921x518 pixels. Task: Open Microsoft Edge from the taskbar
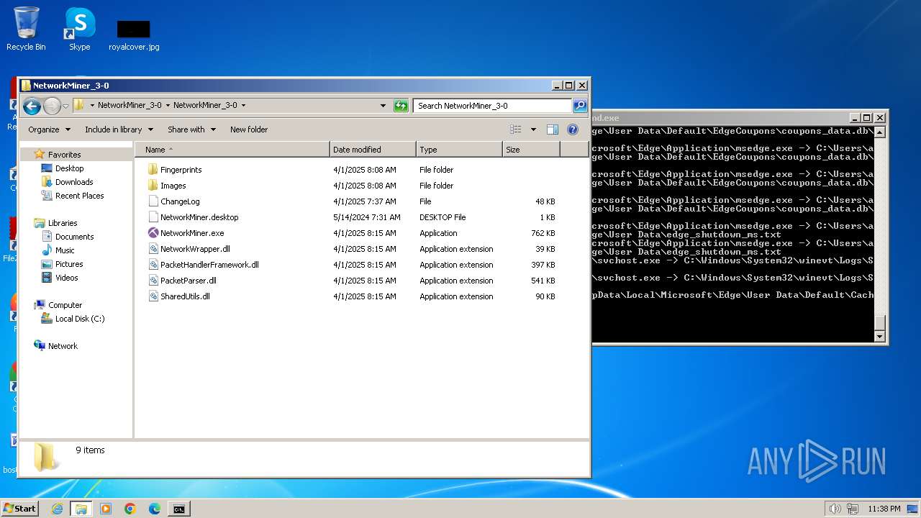tap(155, 509)
